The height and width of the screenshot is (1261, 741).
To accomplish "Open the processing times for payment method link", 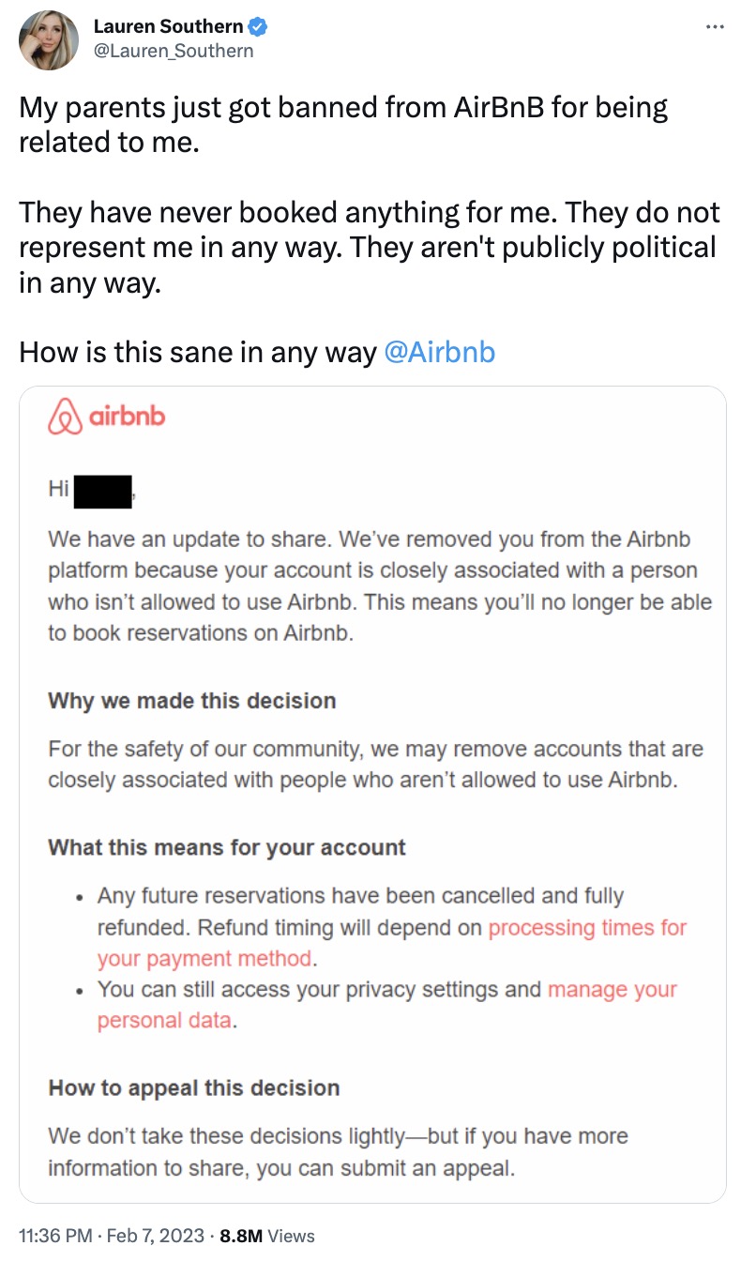I will (392, 943).
